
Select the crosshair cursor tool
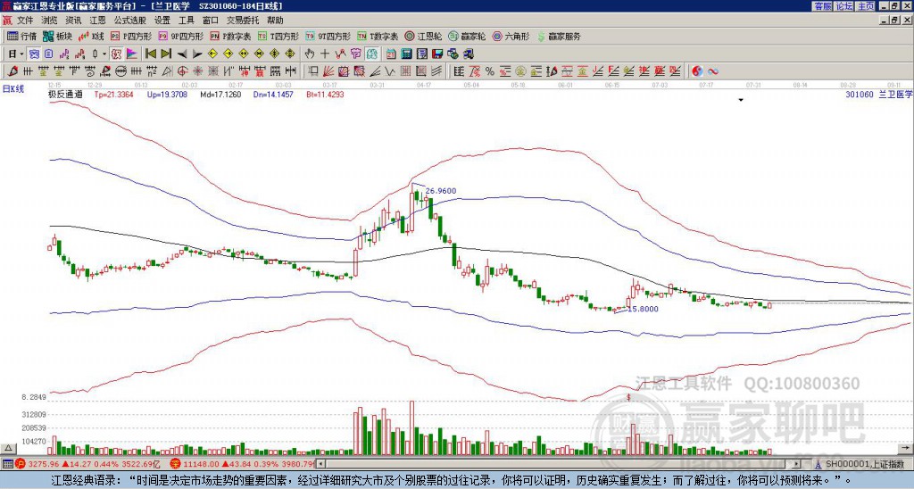(x=325, y=54)
